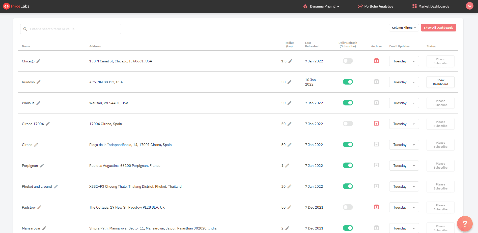Click Show All Dashboards button
This screenshot has height=233, width=478.
click(x=438, y=28)
